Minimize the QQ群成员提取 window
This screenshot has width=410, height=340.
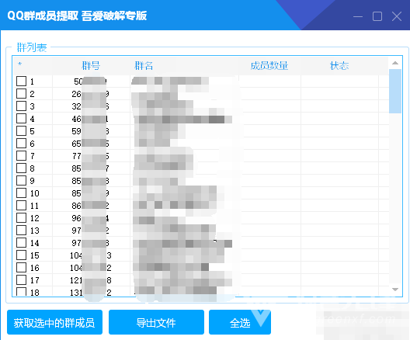tap(358, 16)
